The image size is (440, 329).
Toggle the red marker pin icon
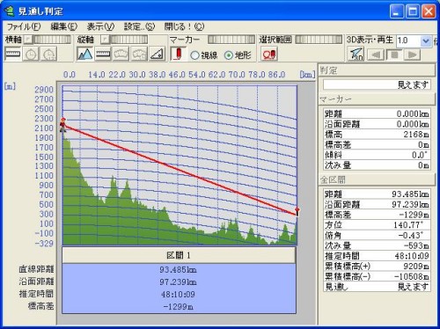coord(178,54)
